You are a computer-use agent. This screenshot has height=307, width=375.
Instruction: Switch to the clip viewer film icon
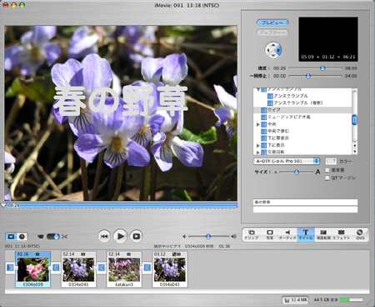click(x=11, y=237)
